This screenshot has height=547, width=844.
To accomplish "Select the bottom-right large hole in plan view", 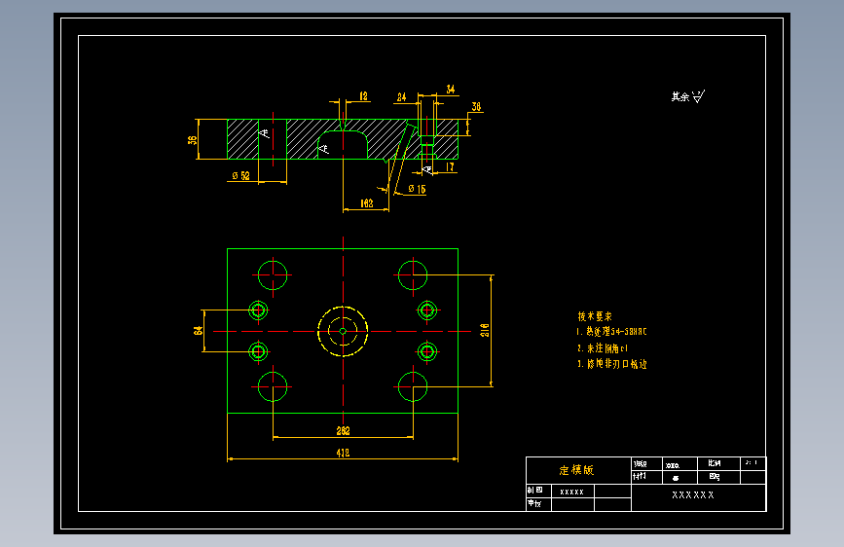I will pyautogui.click(x=413, y=386).
